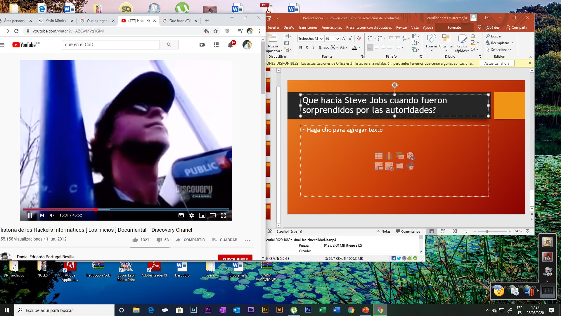Increase font size in PowerPoint ribbon

click(344, 39)
